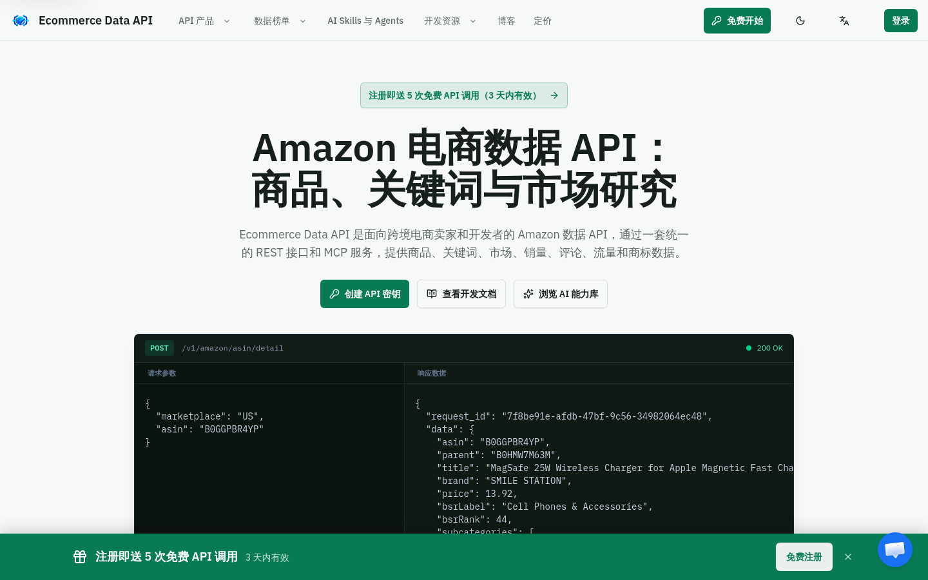Click the Ecommerce Data API logo icon
Screen dimensions: 928x580
21,21
